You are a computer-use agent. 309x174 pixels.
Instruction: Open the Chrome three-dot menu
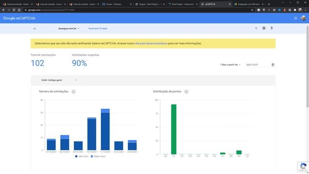pos(306,10)
